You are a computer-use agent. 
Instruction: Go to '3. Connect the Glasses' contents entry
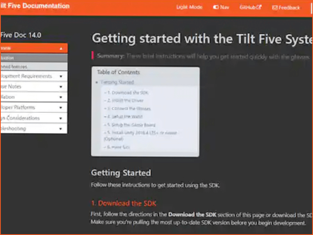pyautogui.click(x=129, y=108)
